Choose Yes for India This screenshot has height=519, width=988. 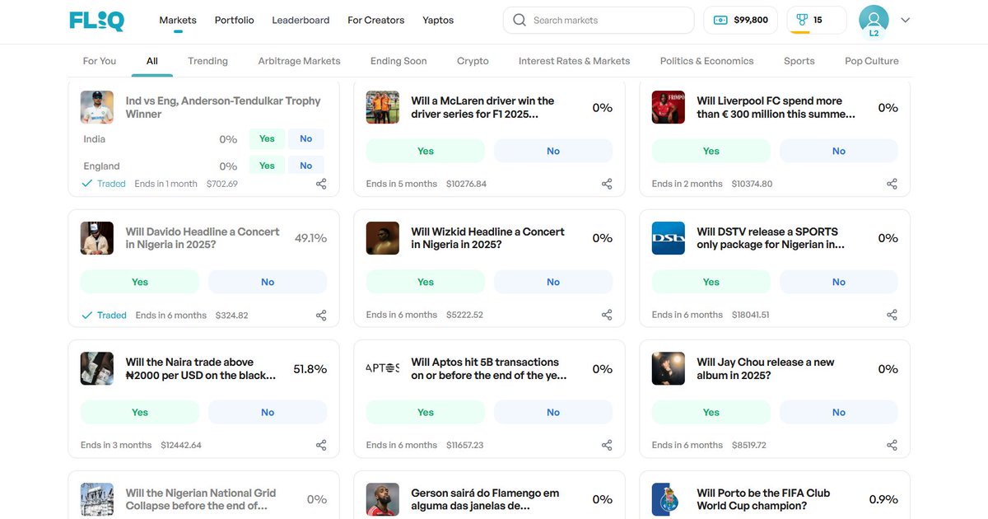267,138
